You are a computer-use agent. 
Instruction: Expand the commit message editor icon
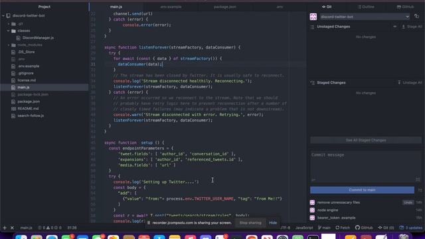tap(418, 179)
